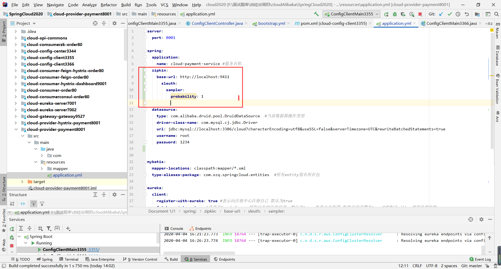Toggle Autoscroll to Source in Structure panel
The image size is (501, 269).
click(34, 204)
